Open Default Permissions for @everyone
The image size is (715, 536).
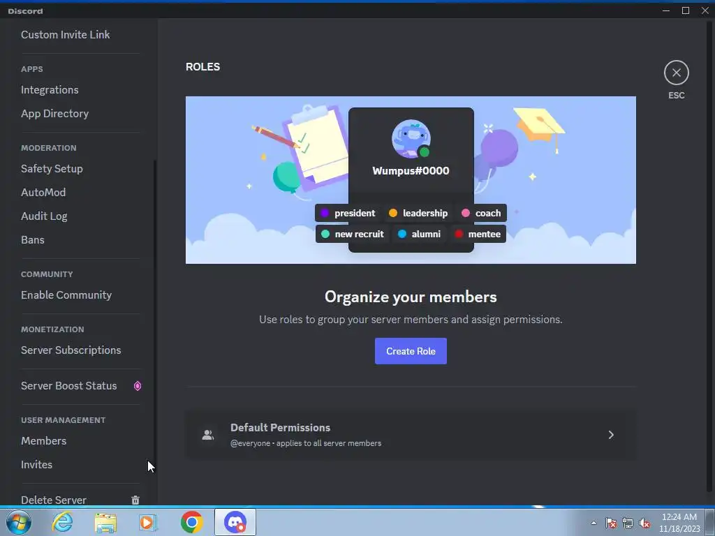pos(411,435)
